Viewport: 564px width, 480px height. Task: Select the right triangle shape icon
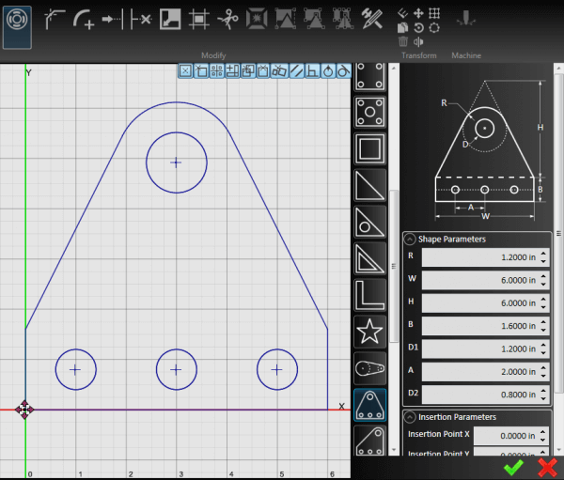(370, 186)
